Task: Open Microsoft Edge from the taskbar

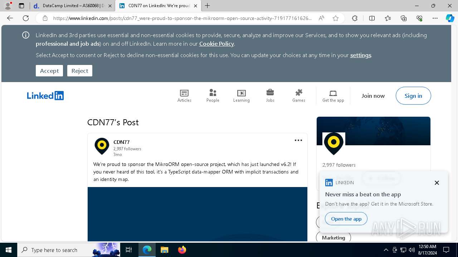Action: (147, 250)
